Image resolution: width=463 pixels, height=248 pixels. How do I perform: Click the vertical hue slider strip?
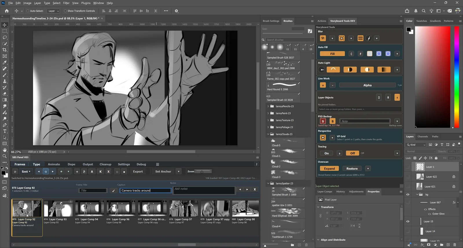tap(457, 77)
